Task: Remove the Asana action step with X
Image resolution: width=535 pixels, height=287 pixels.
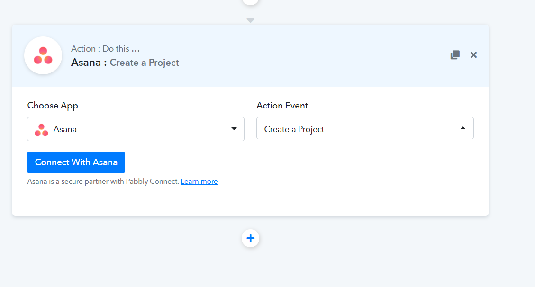Action: coord(473,55)
